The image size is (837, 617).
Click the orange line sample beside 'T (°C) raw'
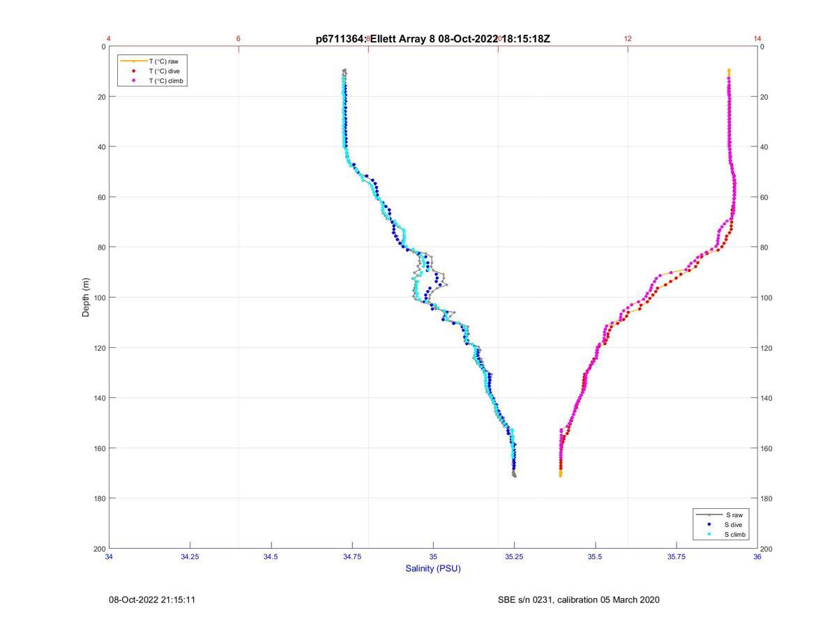coord(133,61)
